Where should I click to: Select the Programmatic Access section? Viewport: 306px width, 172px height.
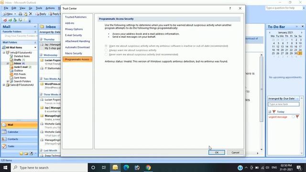[77, 59]
